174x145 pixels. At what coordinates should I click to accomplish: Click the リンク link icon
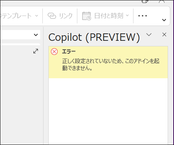pos(52,16)
